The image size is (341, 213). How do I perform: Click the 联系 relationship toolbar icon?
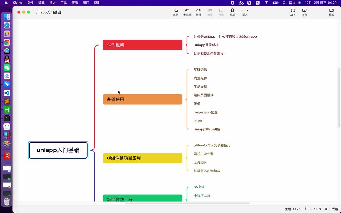(198, 12)
